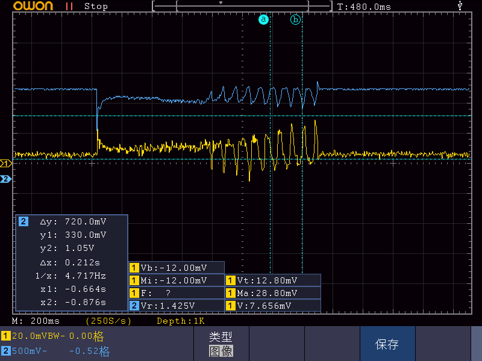Click the M: 200ms timebase readout
The image size is (482, 361).
36,321
